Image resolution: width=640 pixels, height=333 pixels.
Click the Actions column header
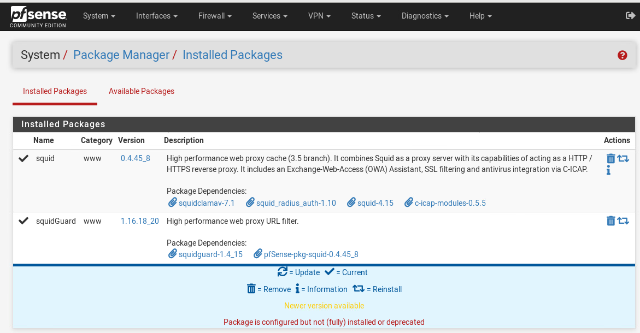(616, 140)
